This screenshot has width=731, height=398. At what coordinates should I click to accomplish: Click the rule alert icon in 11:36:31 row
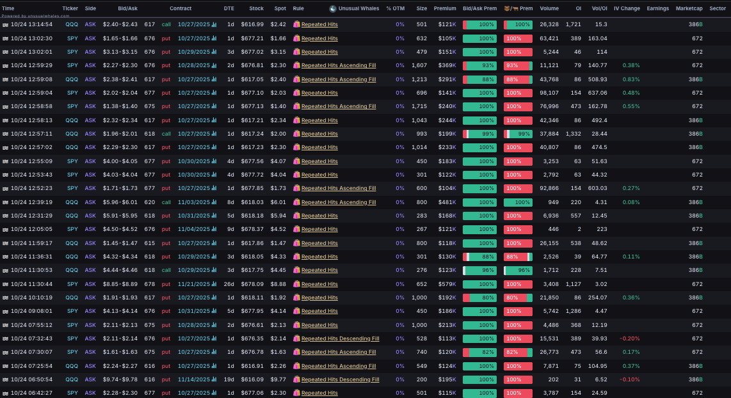click(296, 257)
